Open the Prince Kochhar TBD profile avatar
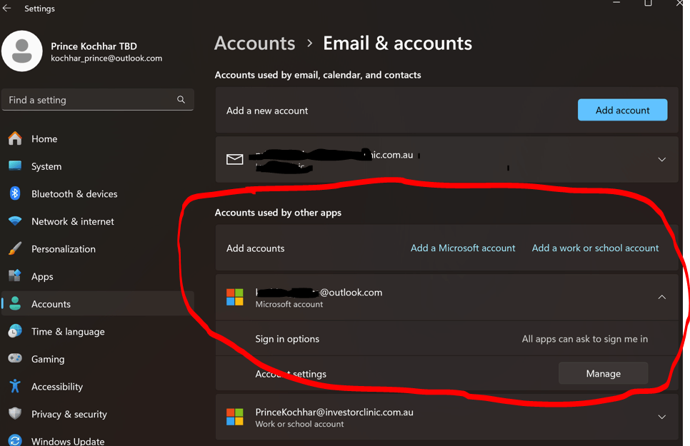The width and height of the screenshot is (690, 446). (x=22, y=51)
